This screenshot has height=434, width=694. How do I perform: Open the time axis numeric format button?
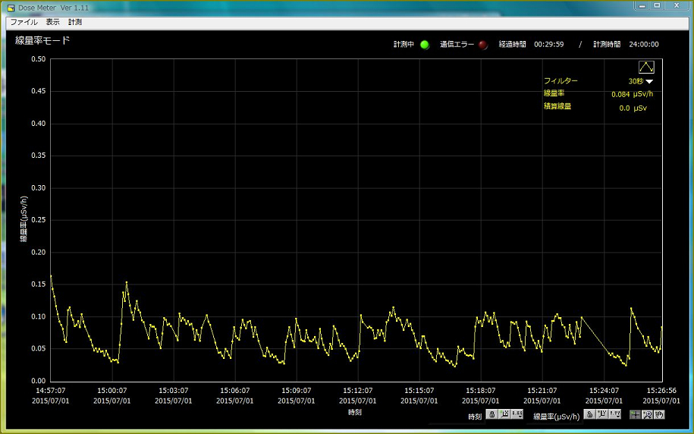517,414
